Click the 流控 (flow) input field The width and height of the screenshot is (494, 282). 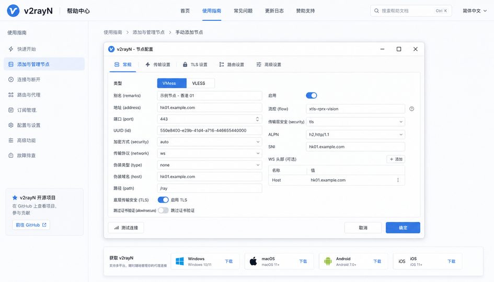355,109
